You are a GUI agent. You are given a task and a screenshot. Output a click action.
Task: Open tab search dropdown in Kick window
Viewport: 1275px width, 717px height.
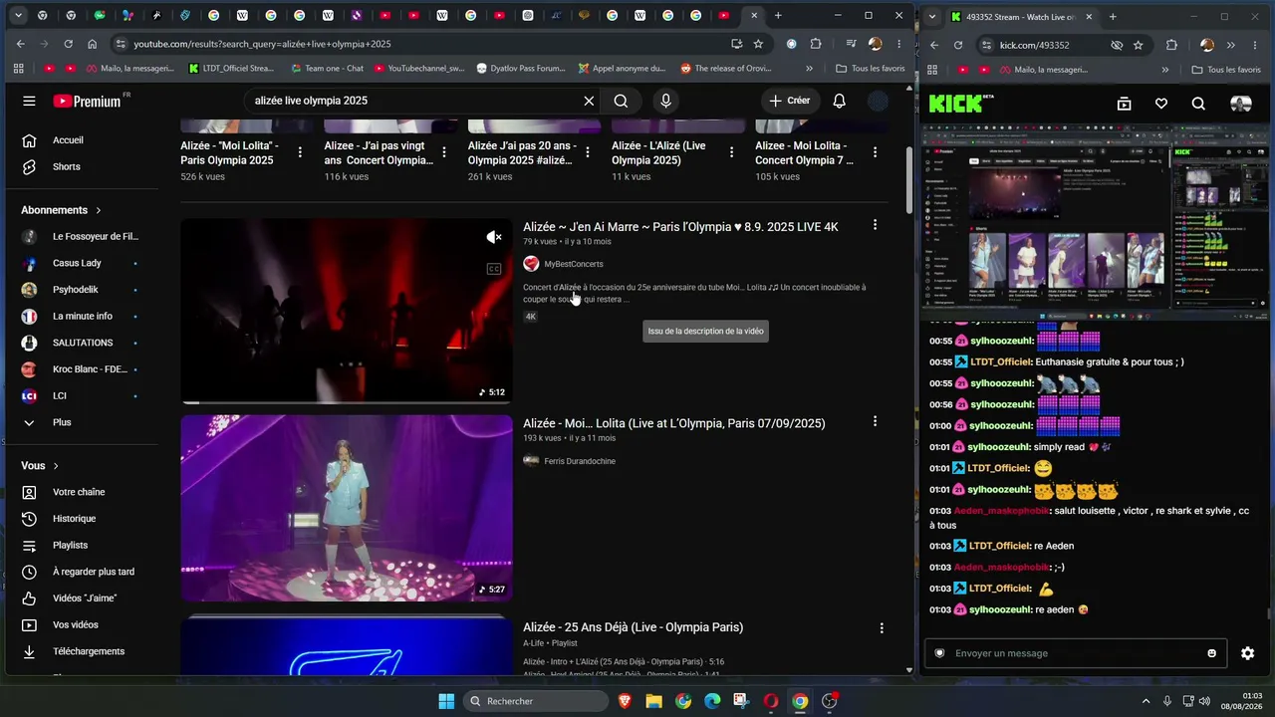[x=931, y=16]
